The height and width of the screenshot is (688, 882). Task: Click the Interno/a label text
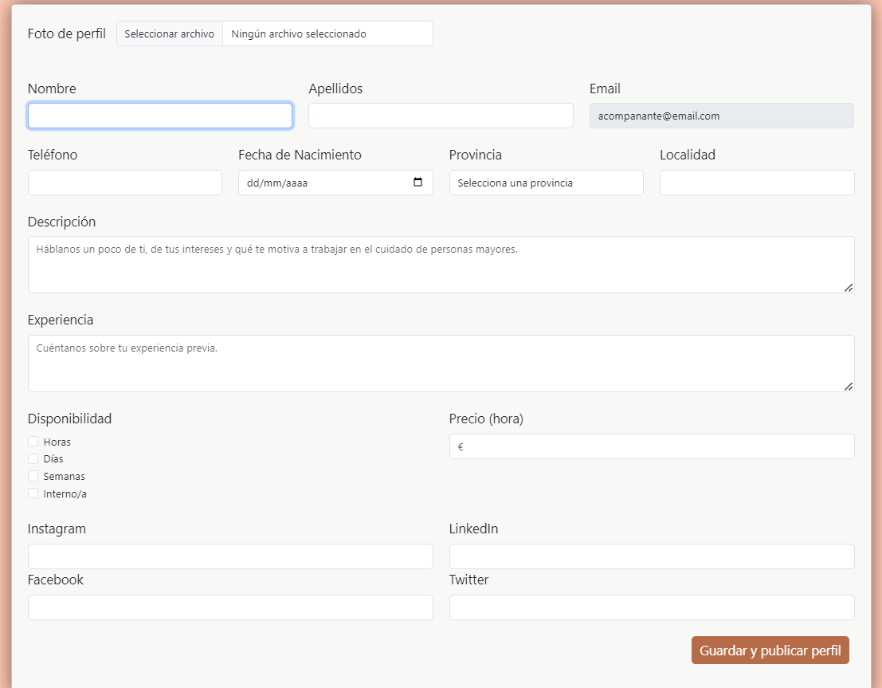(x=65, y=493)
